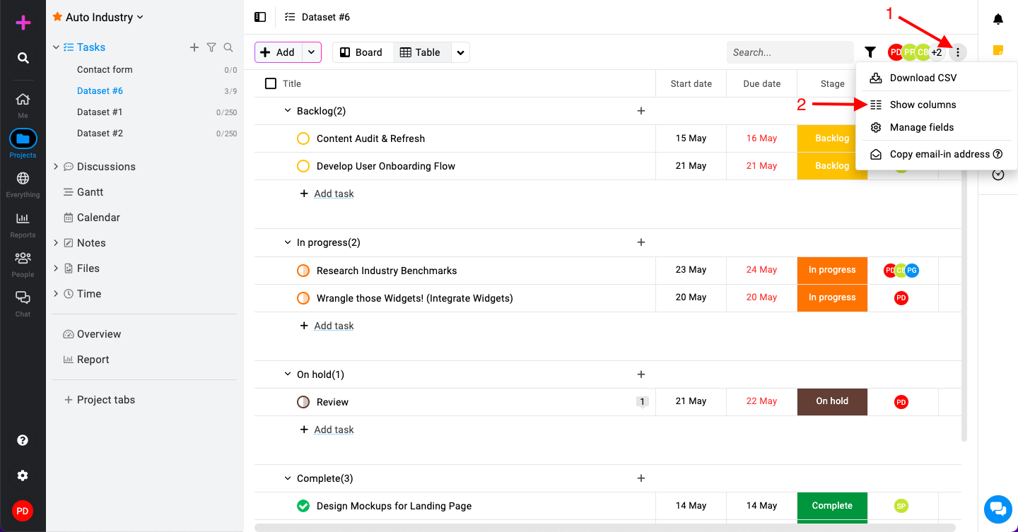The image size is (1018, 532).
Task: Click the magenta plus quick-add icon
Action: 23,23
